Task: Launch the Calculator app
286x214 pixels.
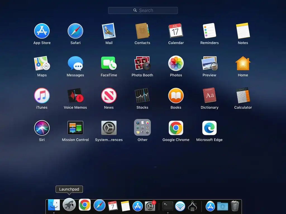Action: 243,95
